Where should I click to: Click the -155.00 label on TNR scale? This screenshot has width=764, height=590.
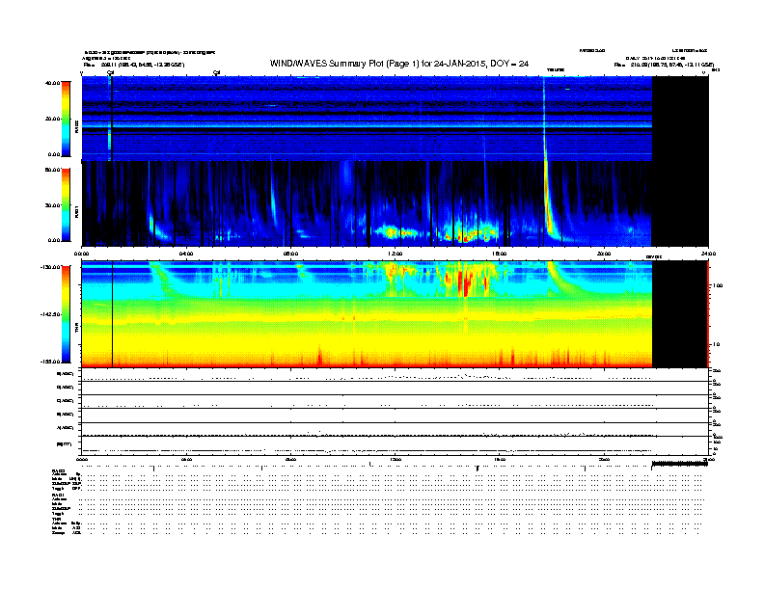coord(51,362)
